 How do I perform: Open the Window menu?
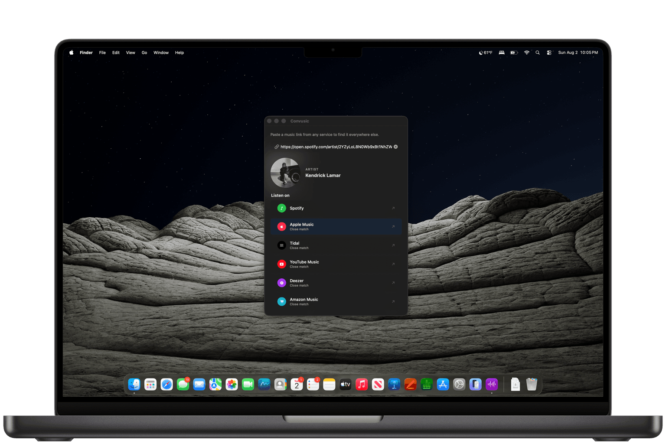click(x=161, y=52)
